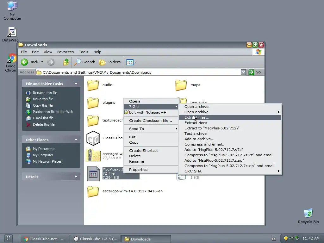Go to My Documents in Other Places
This screenshot has width=324, height=243.
point(44,149)
